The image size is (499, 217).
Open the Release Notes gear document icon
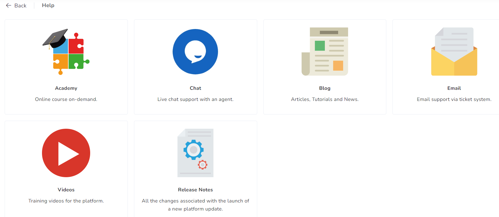195,153
